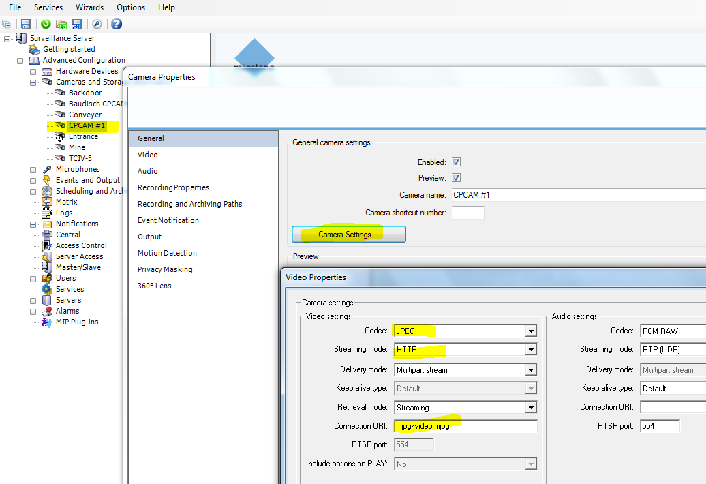Open the Retrieval mode dropdown
This screenshot has height=484, width=706.
pyautogui.click(x=530, y=408)
